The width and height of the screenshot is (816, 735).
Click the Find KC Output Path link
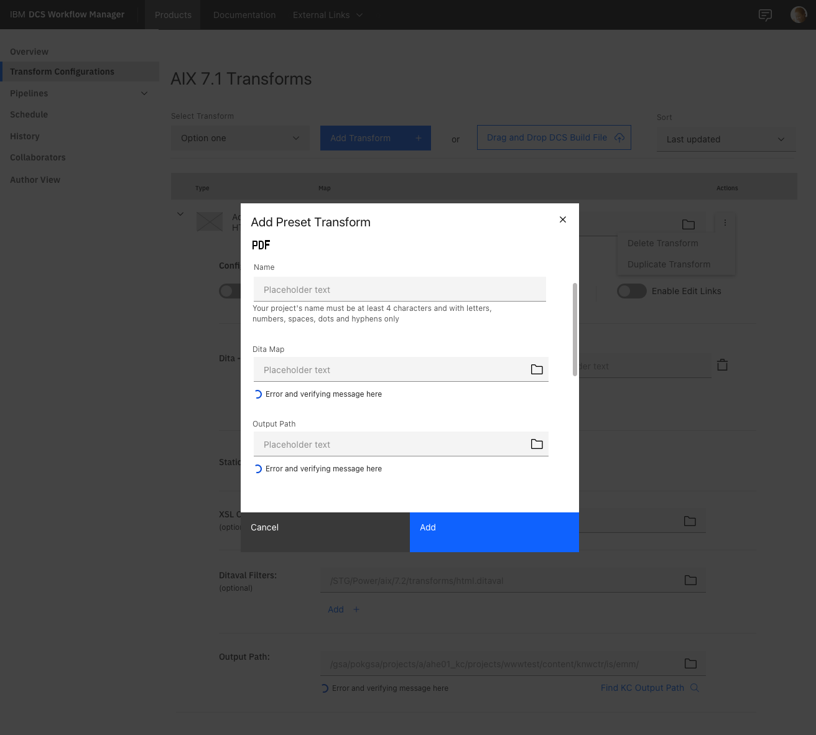(x=642, y=688)
